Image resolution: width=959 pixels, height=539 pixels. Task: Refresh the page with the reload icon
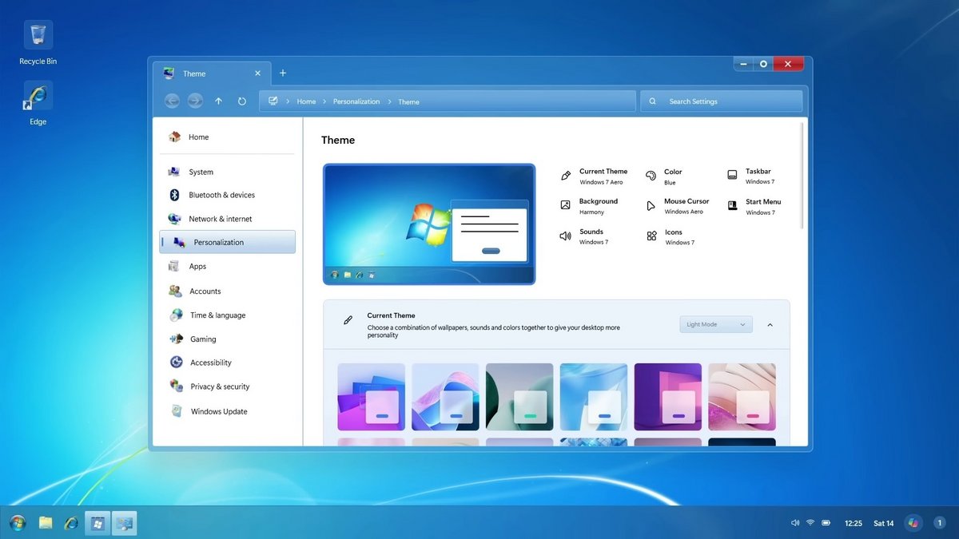tap(242, 101)
